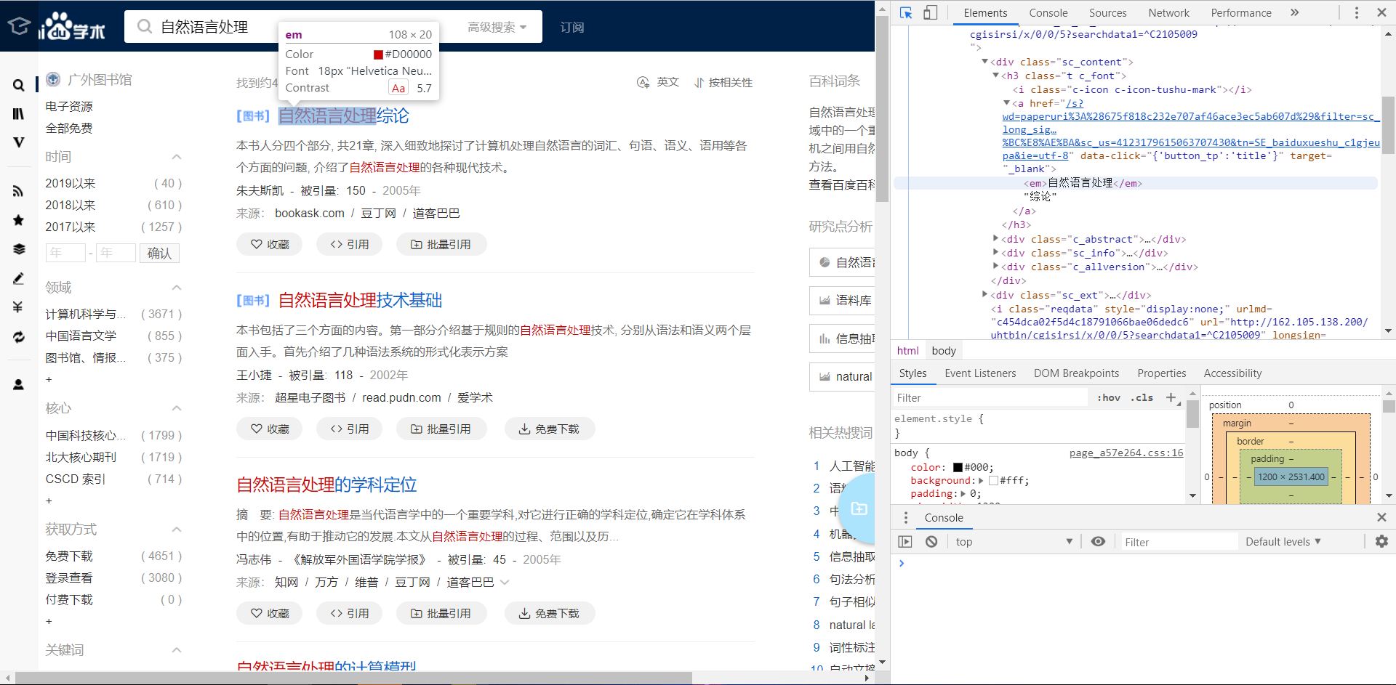
Task: Click 收藏 button for 自然语言处理综论
Action: click(270, 244)
